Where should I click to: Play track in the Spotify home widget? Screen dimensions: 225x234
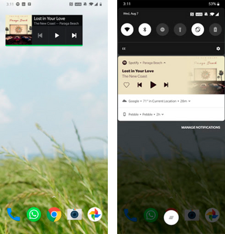pos(57,35)
